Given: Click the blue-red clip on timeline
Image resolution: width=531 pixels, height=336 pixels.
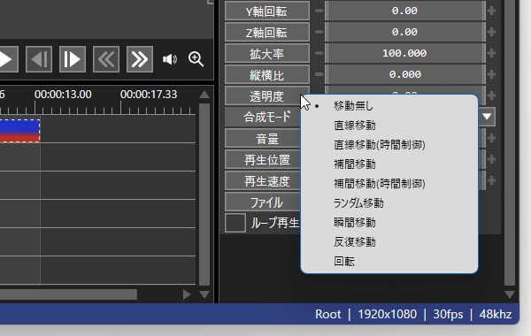Looking at the screenshot, I should click(x=20, y=131).
